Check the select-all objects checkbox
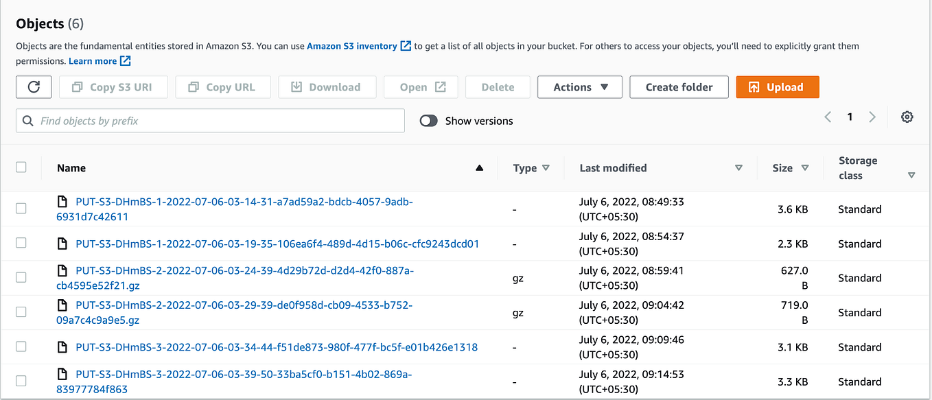This screenshot has width=932, height=400. pos(21,167)
